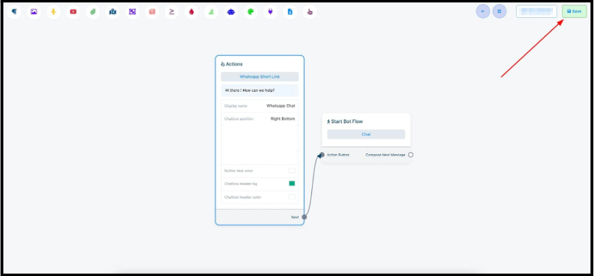
Task: Pick the Chatbox header color swatch
Action: [x=292, y=197]
